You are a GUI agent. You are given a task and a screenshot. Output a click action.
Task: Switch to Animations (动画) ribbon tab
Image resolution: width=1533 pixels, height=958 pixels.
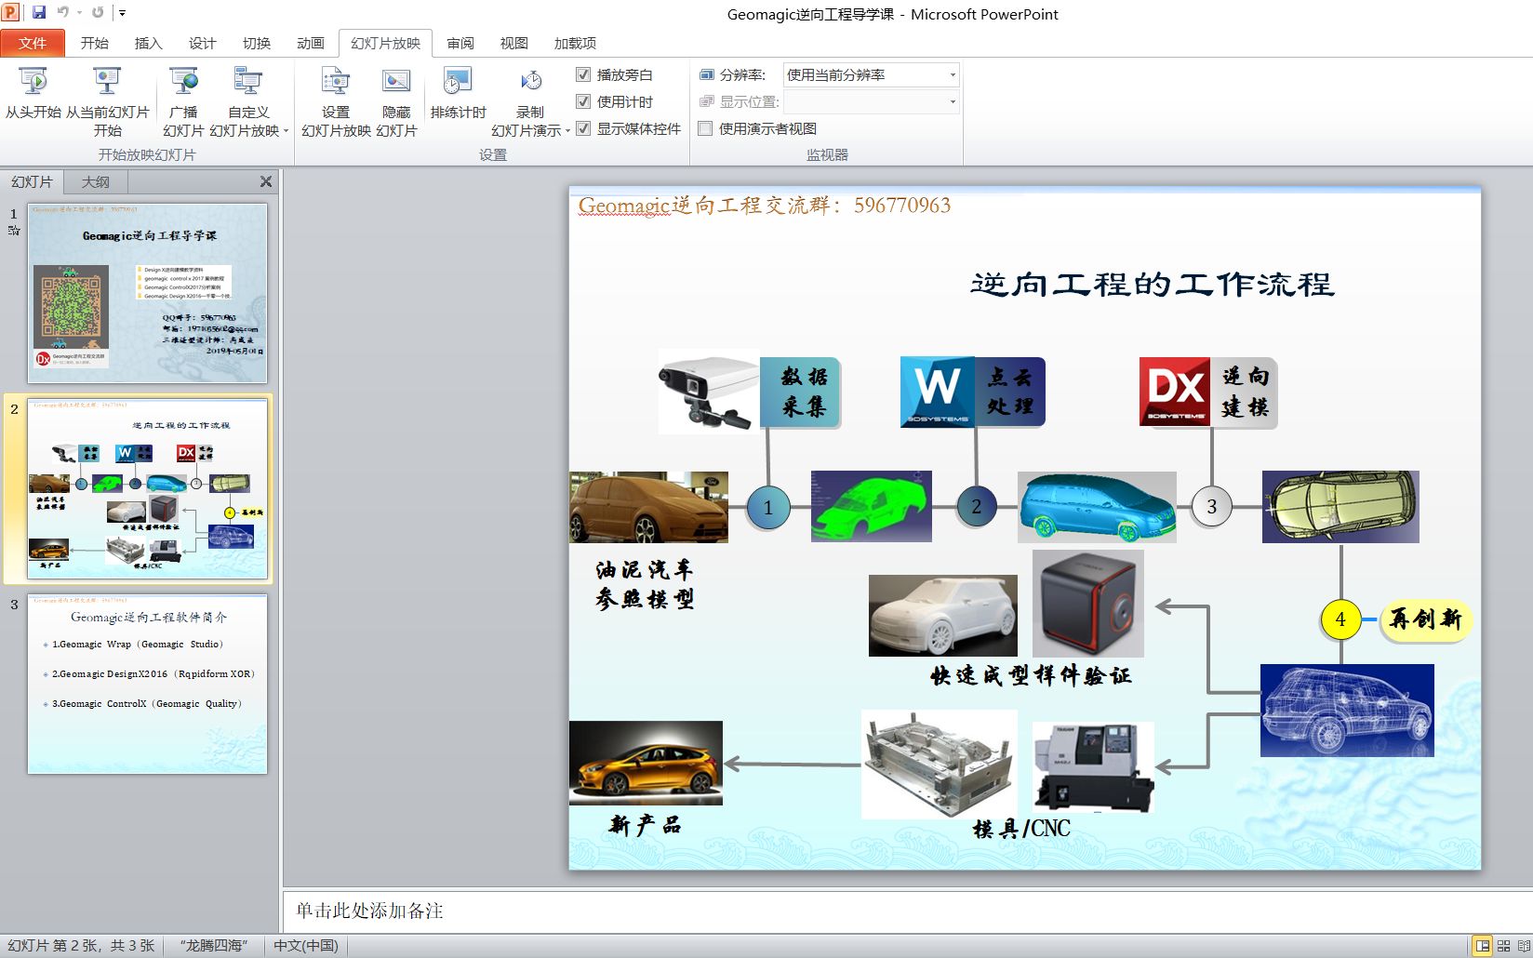pyautogui.click(x=310, y=43)
